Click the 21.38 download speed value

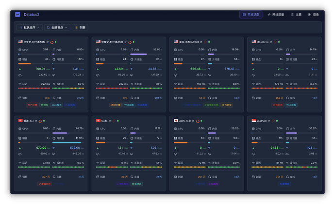[x=274, y=148]
